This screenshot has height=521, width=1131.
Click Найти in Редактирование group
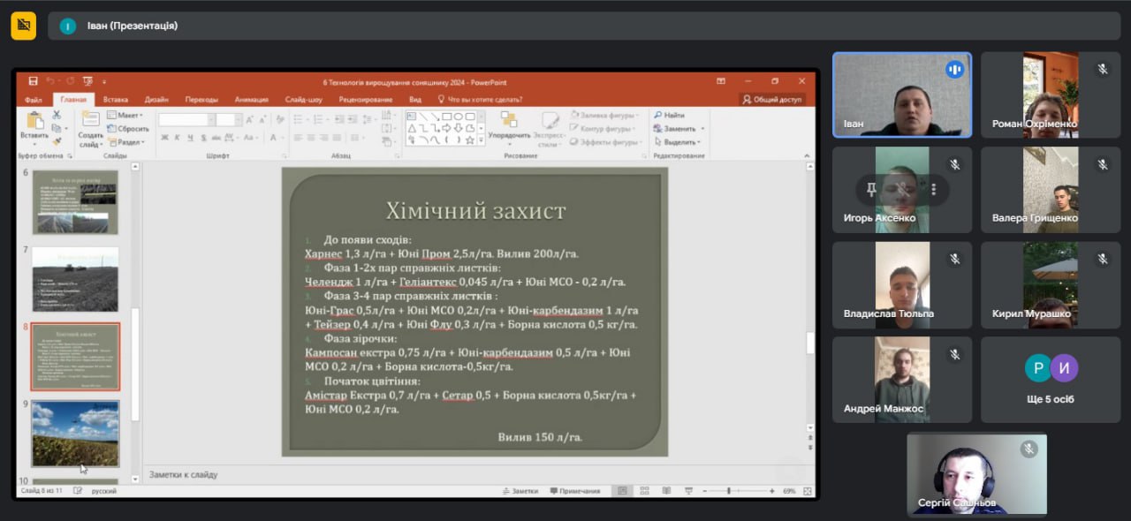(670, 115)
